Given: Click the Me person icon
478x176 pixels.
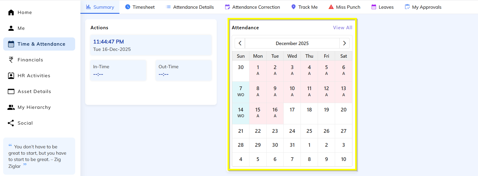Looking at the screenshot, I should [11, 28].
